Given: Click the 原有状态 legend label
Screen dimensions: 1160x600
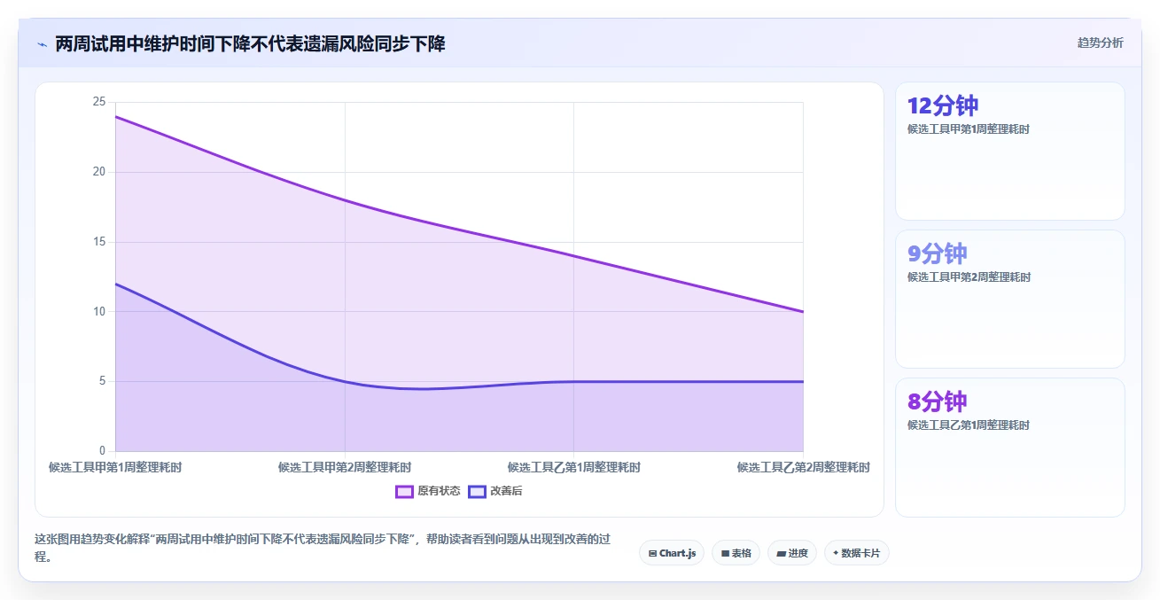Looking at the screenshot, I should 439,491.
